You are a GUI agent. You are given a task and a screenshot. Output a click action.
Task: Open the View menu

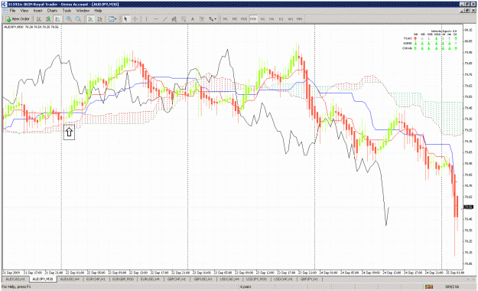click(x=24, y=11)
